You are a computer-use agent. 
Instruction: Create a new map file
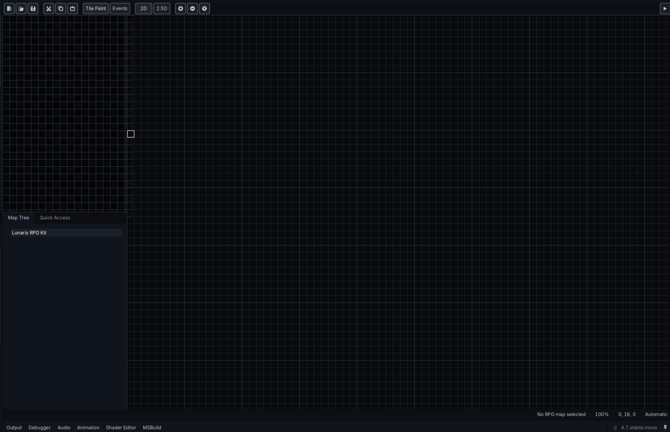[x=9, y=8]
